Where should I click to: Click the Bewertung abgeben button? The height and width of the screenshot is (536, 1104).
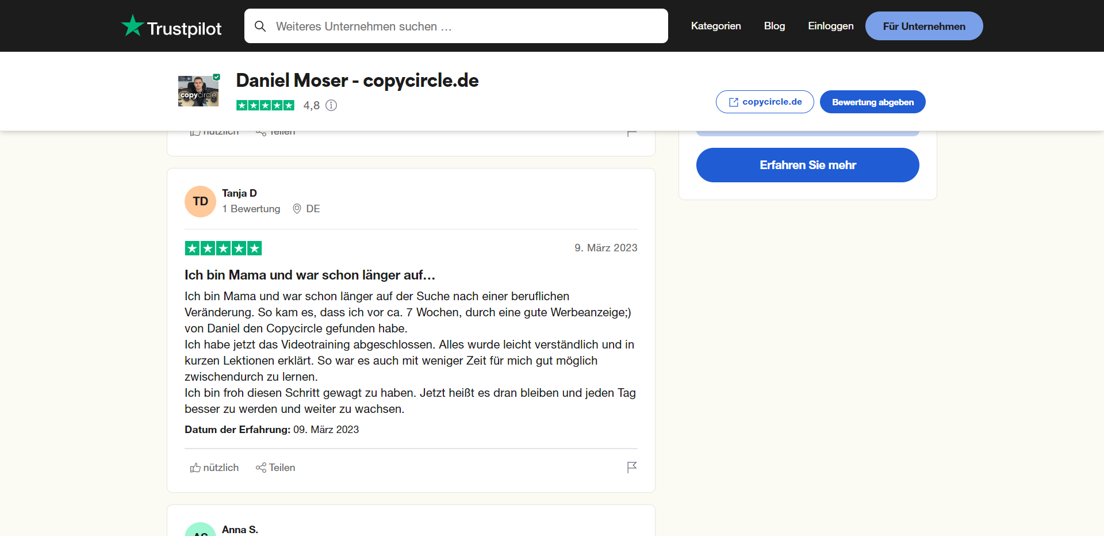point(872,102)
